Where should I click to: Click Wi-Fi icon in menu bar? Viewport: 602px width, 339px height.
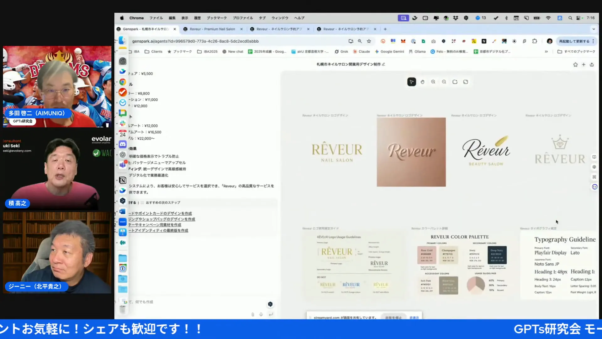coord(548,18)
